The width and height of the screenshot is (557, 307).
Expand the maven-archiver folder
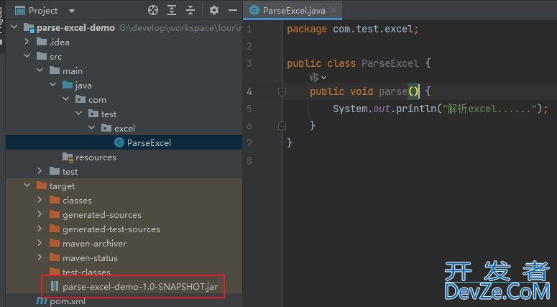40,243
